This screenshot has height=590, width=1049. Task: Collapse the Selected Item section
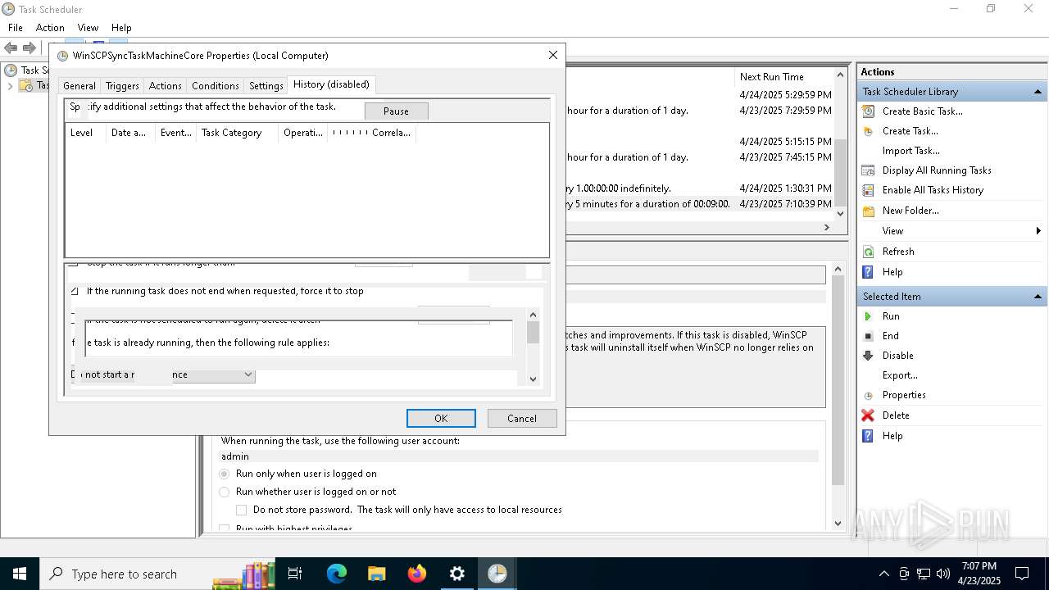pyautogui.click(x=1038, y=297)
